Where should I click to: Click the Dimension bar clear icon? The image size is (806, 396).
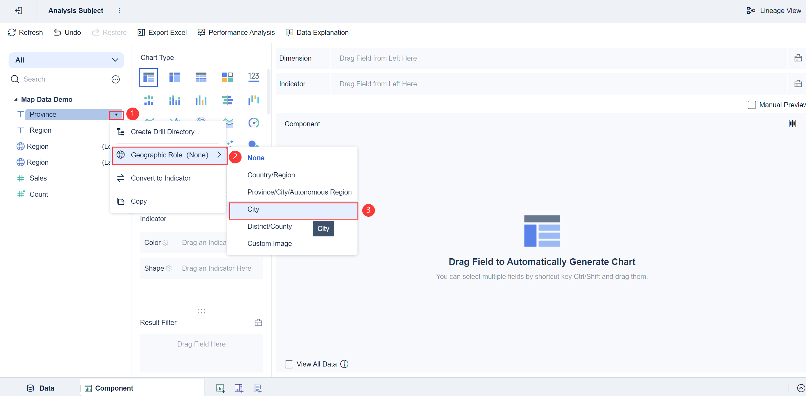pos(798,58)
